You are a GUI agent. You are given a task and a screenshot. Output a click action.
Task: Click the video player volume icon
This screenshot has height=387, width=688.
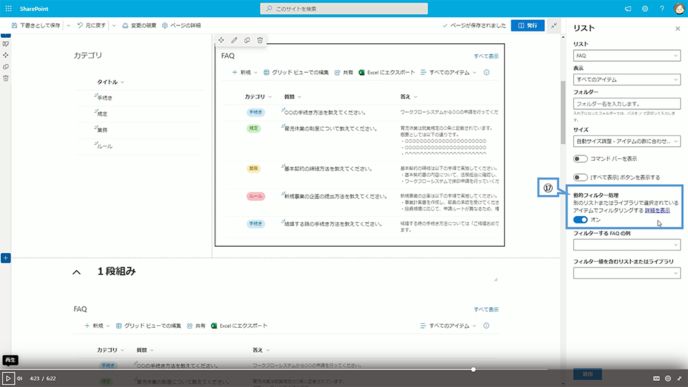point(20,378)
